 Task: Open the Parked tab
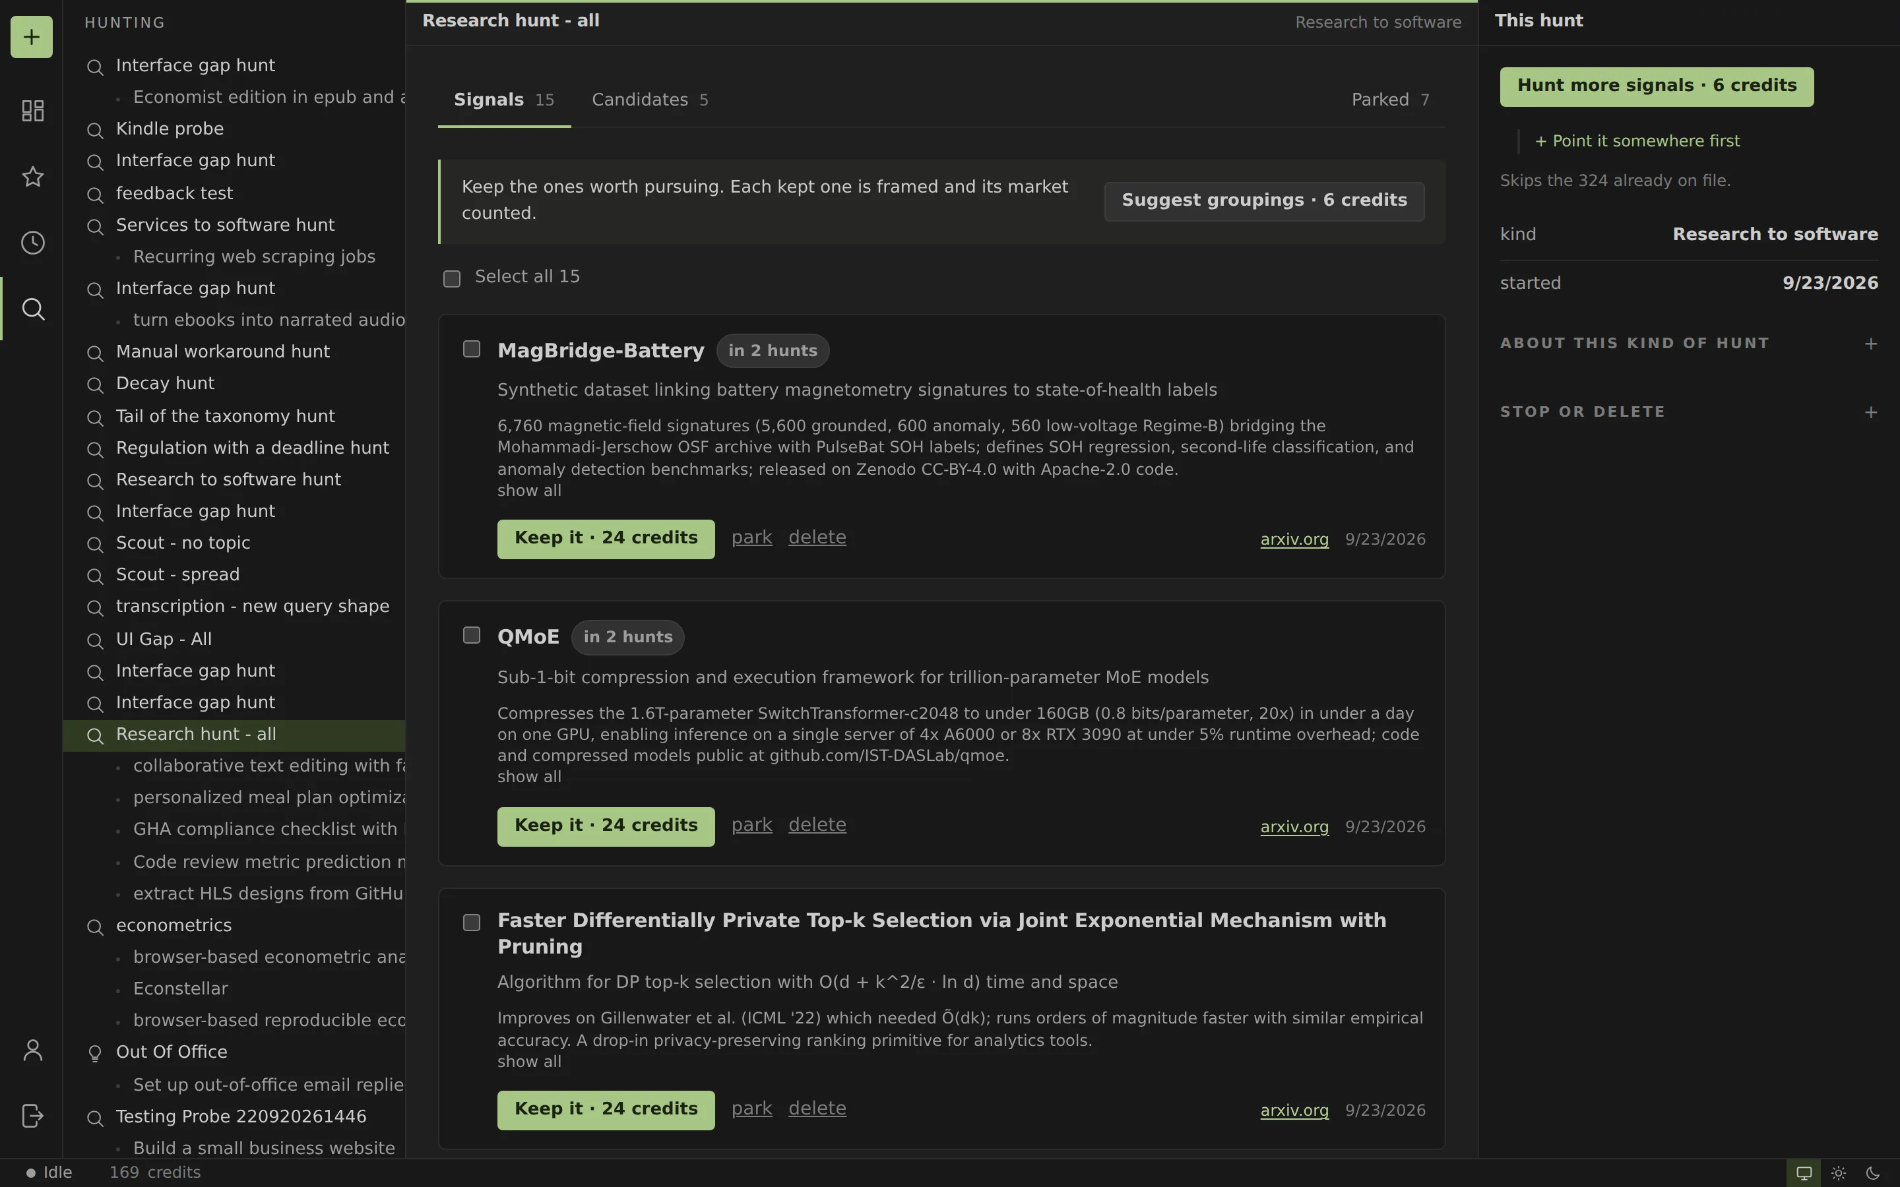(1389, 100)
